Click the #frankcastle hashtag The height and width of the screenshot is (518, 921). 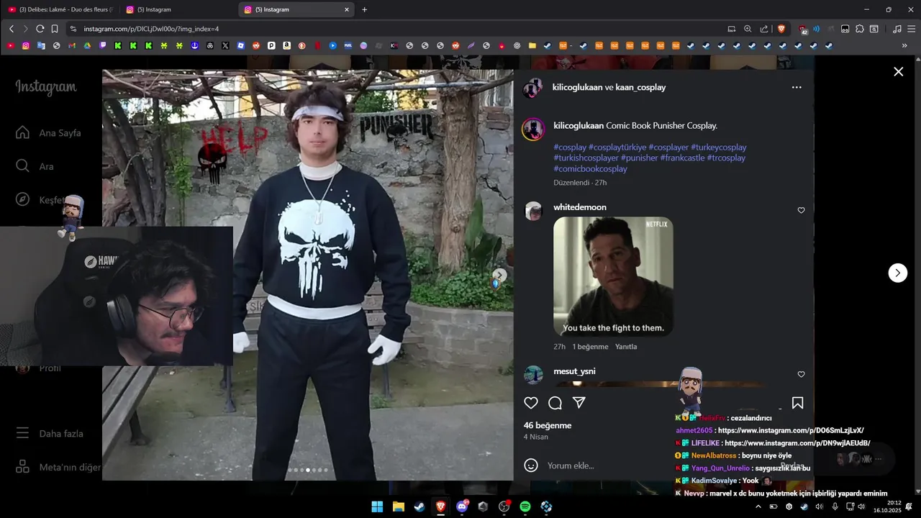point(682,158)
